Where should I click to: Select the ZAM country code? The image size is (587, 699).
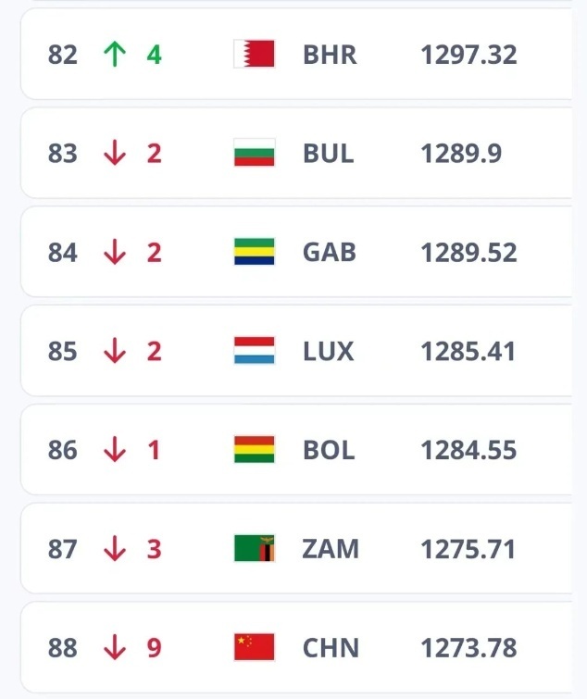[330, 549]
